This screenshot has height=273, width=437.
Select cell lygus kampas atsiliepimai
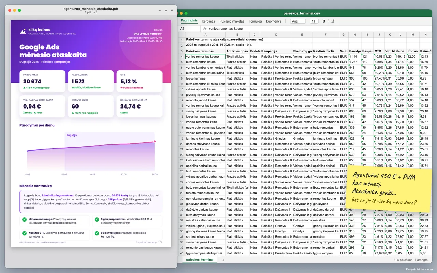point(205,253)
